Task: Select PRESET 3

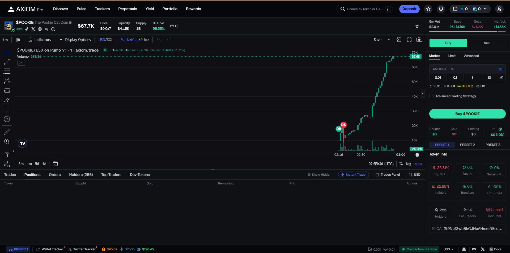Action: coord(493,145)
